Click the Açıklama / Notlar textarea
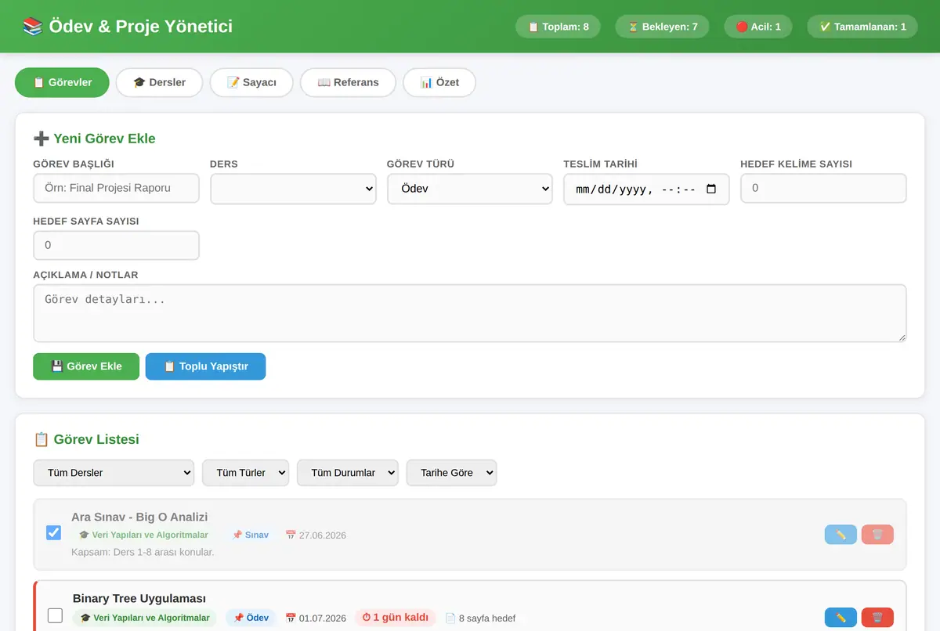This screenshot has height=631, width=940. (x=470, y=313)
